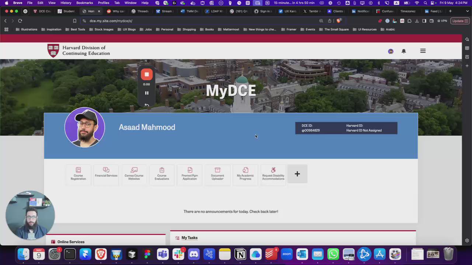Open the Mattermost bookmarks folder

pos(228,29)
